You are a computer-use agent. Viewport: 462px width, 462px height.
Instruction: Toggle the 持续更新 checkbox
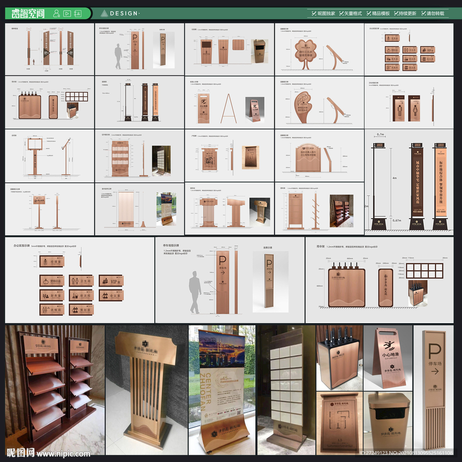point(396,13)
